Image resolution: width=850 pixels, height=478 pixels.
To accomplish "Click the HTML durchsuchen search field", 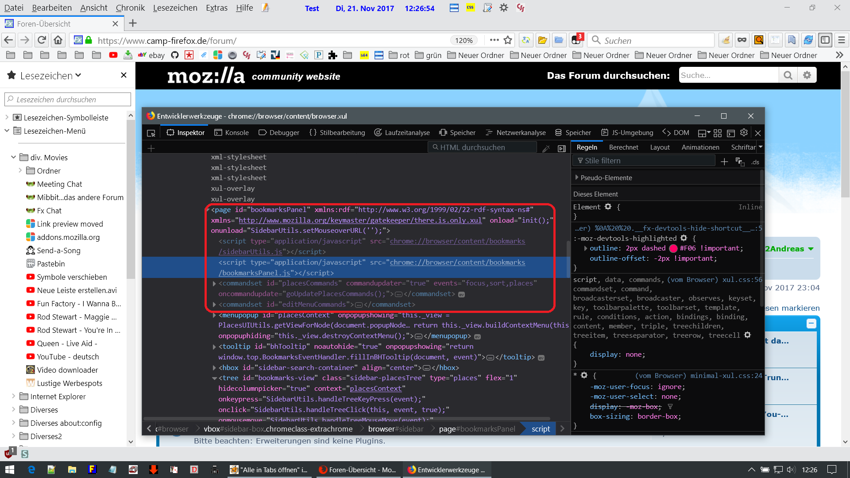I will [x=483, y=147].
